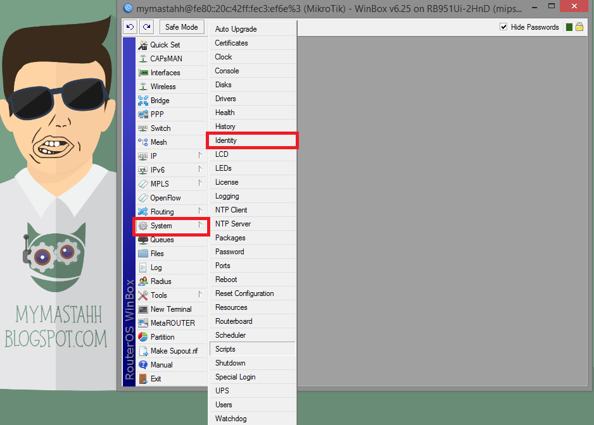This screenshot has width=594, height=425.
Task: Open Identity in the System submenu
Action: click(252, 140)
